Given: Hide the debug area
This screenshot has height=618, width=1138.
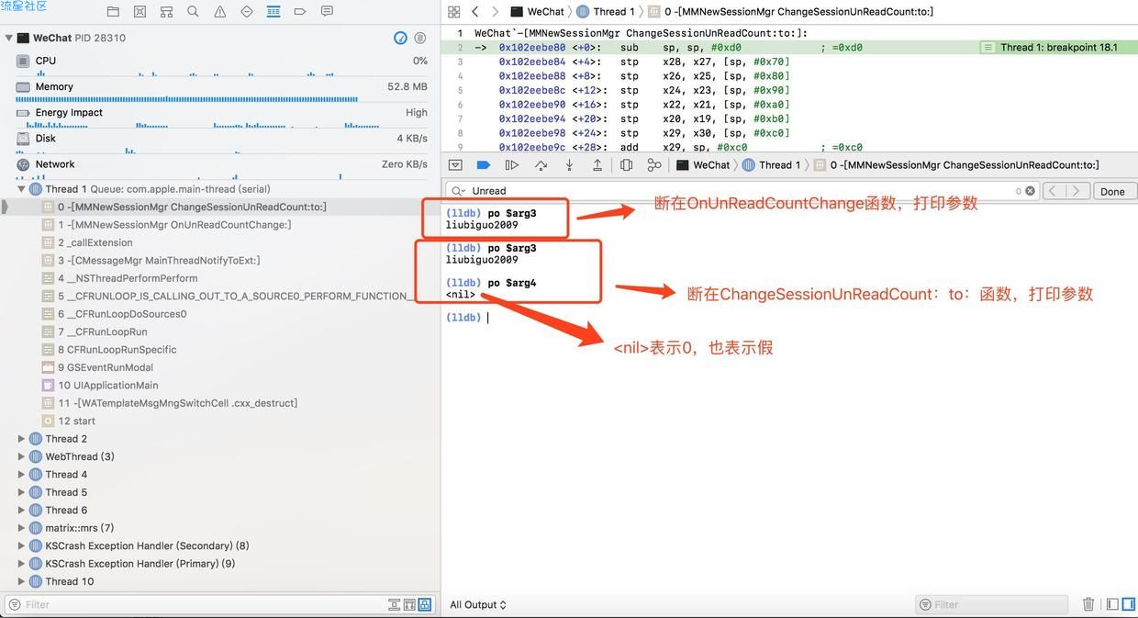Looking at the screenshot, I should tap(455, 165).
